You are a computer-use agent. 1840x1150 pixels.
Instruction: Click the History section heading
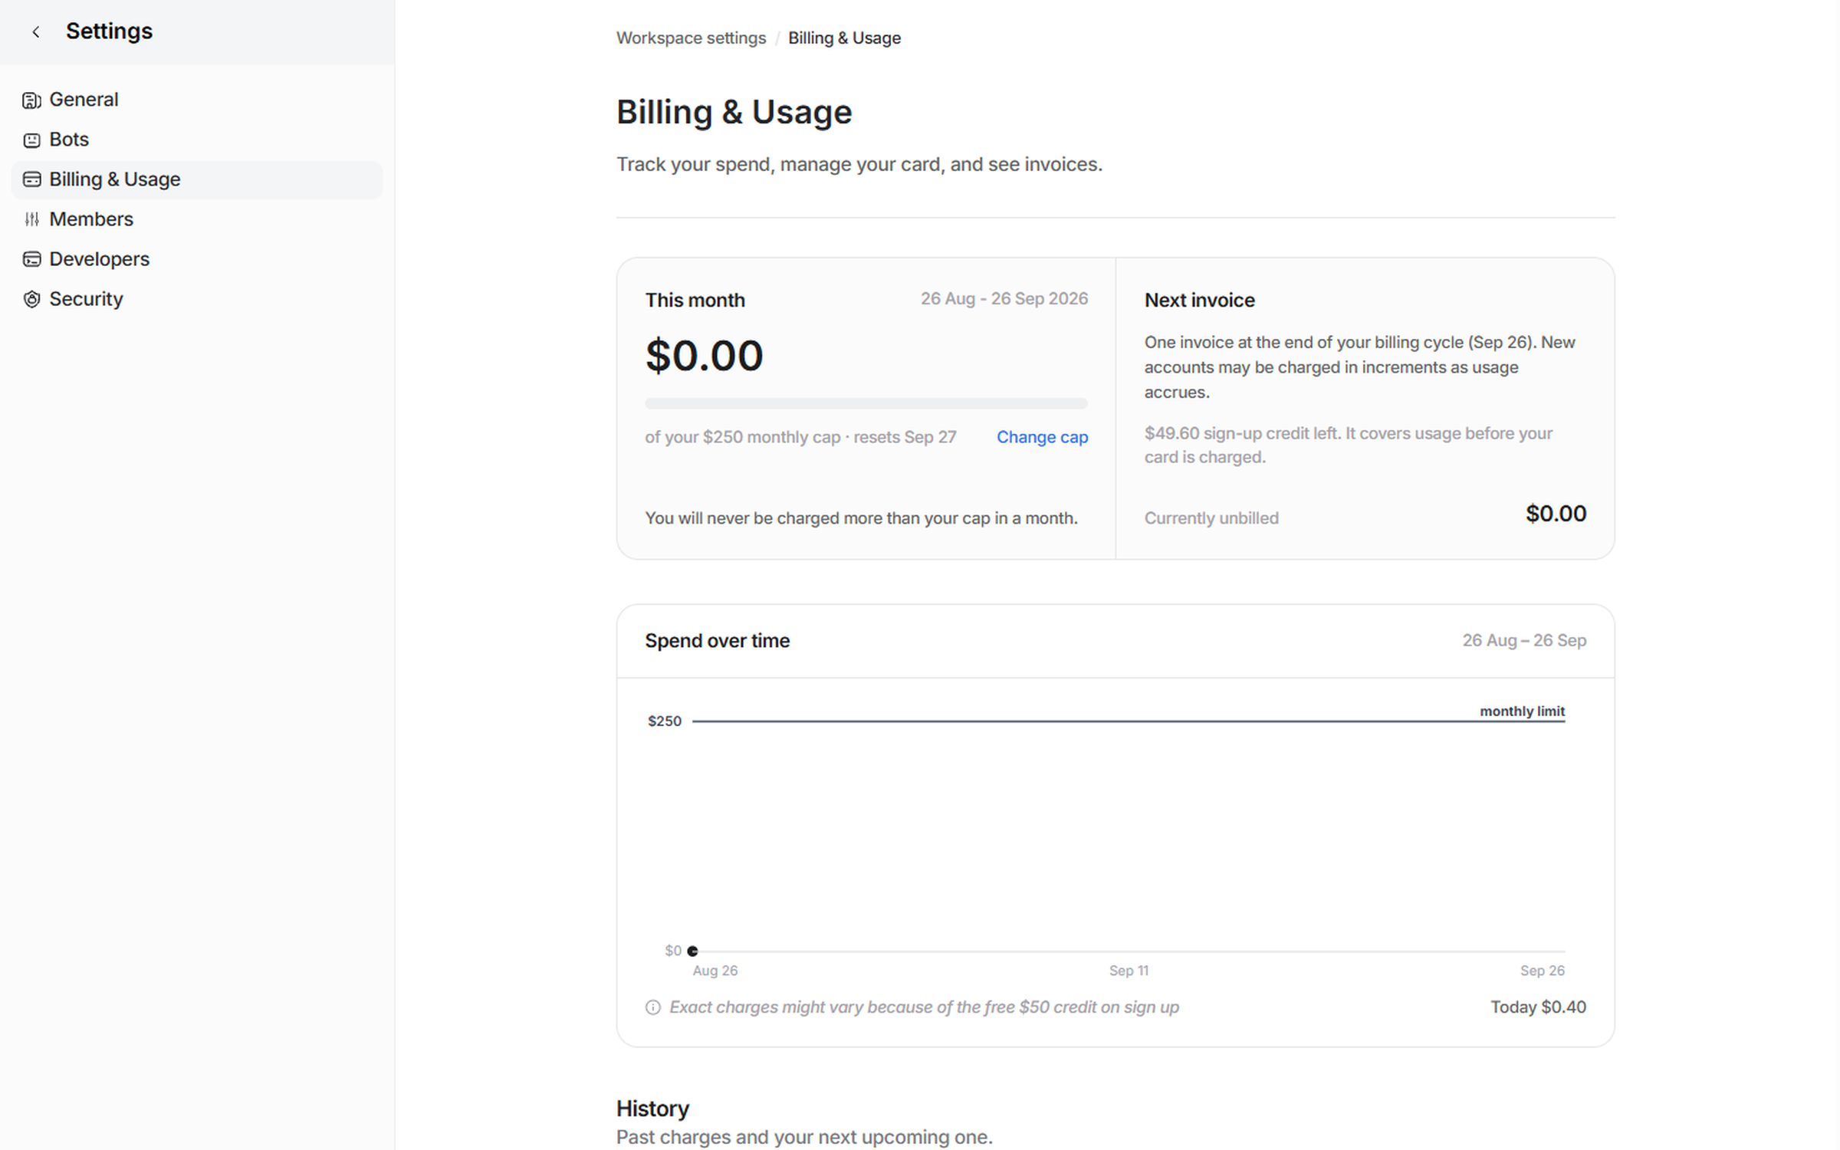tap(652, 1109)
